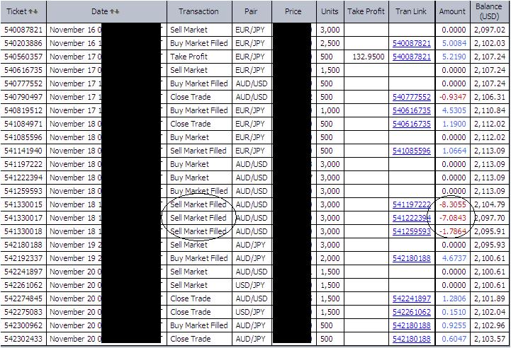Image resolution: width=511 pixels, height=348 pixels.
Task: Select the amount 5.0084
Action: (454, 43)
